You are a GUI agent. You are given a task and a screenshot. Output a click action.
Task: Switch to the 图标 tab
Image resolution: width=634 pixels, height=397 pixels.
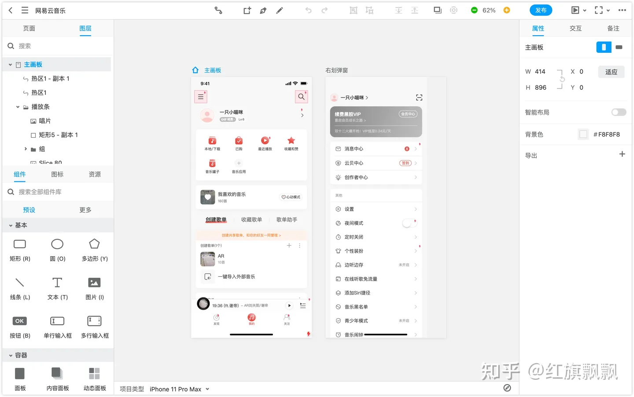pyautogui.click(x=57, y=174)
